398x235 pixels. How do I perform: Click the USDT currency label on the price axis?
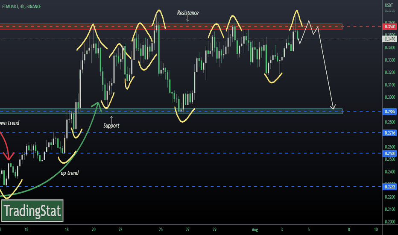click(389, 5)
